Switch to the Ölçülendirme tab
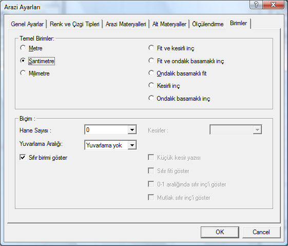The width and height of the screenshot is (288, 246). pyautogui.click(x=208, y=24)
